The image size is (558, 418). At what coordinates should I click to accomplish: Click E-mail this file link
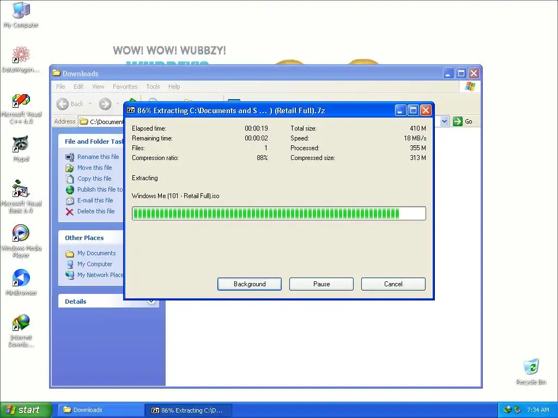(95, 200)
